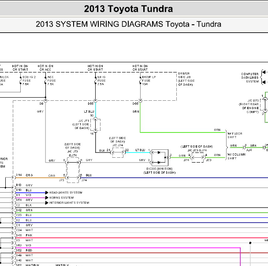Viewport: 268px width, 266px height.
Task: Click the 'B18 BLU' pin label
Action: pos(24,190)
